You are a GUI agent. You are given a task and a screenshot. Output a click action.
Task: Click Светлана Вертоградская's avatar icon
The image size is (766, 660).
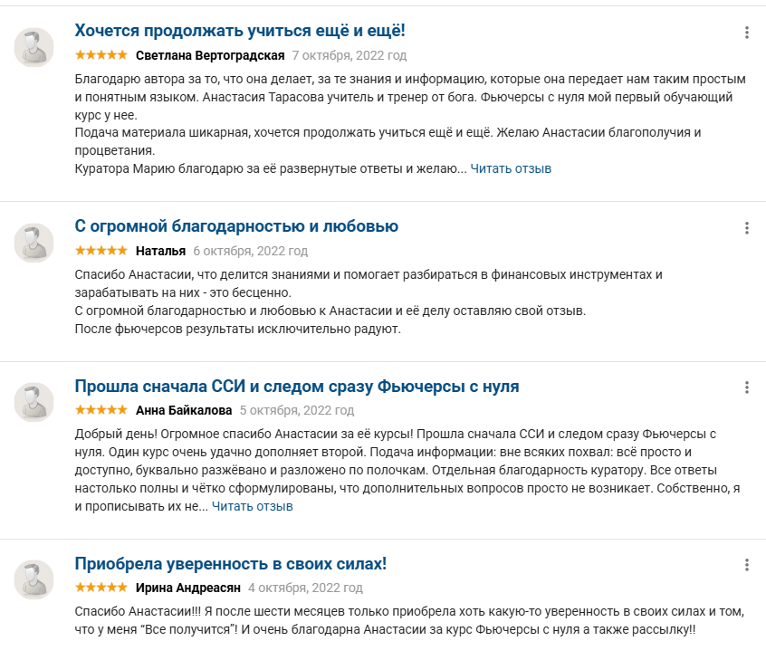(34, 47)
